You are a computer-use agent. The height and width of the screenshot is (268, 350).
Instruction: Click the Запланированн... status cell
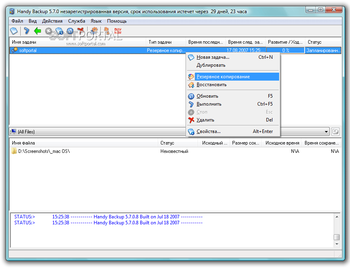323,50
